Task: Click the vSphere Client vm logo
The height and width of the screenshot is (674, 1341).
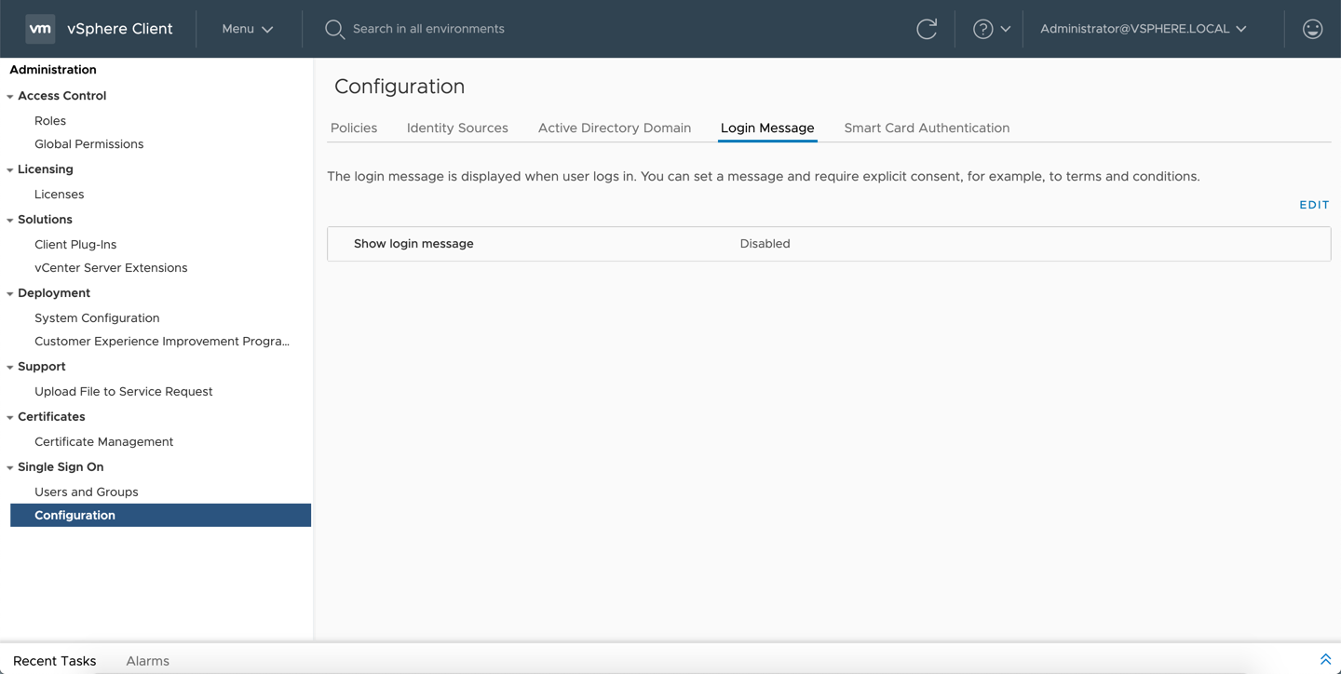Action: [39, 28]
